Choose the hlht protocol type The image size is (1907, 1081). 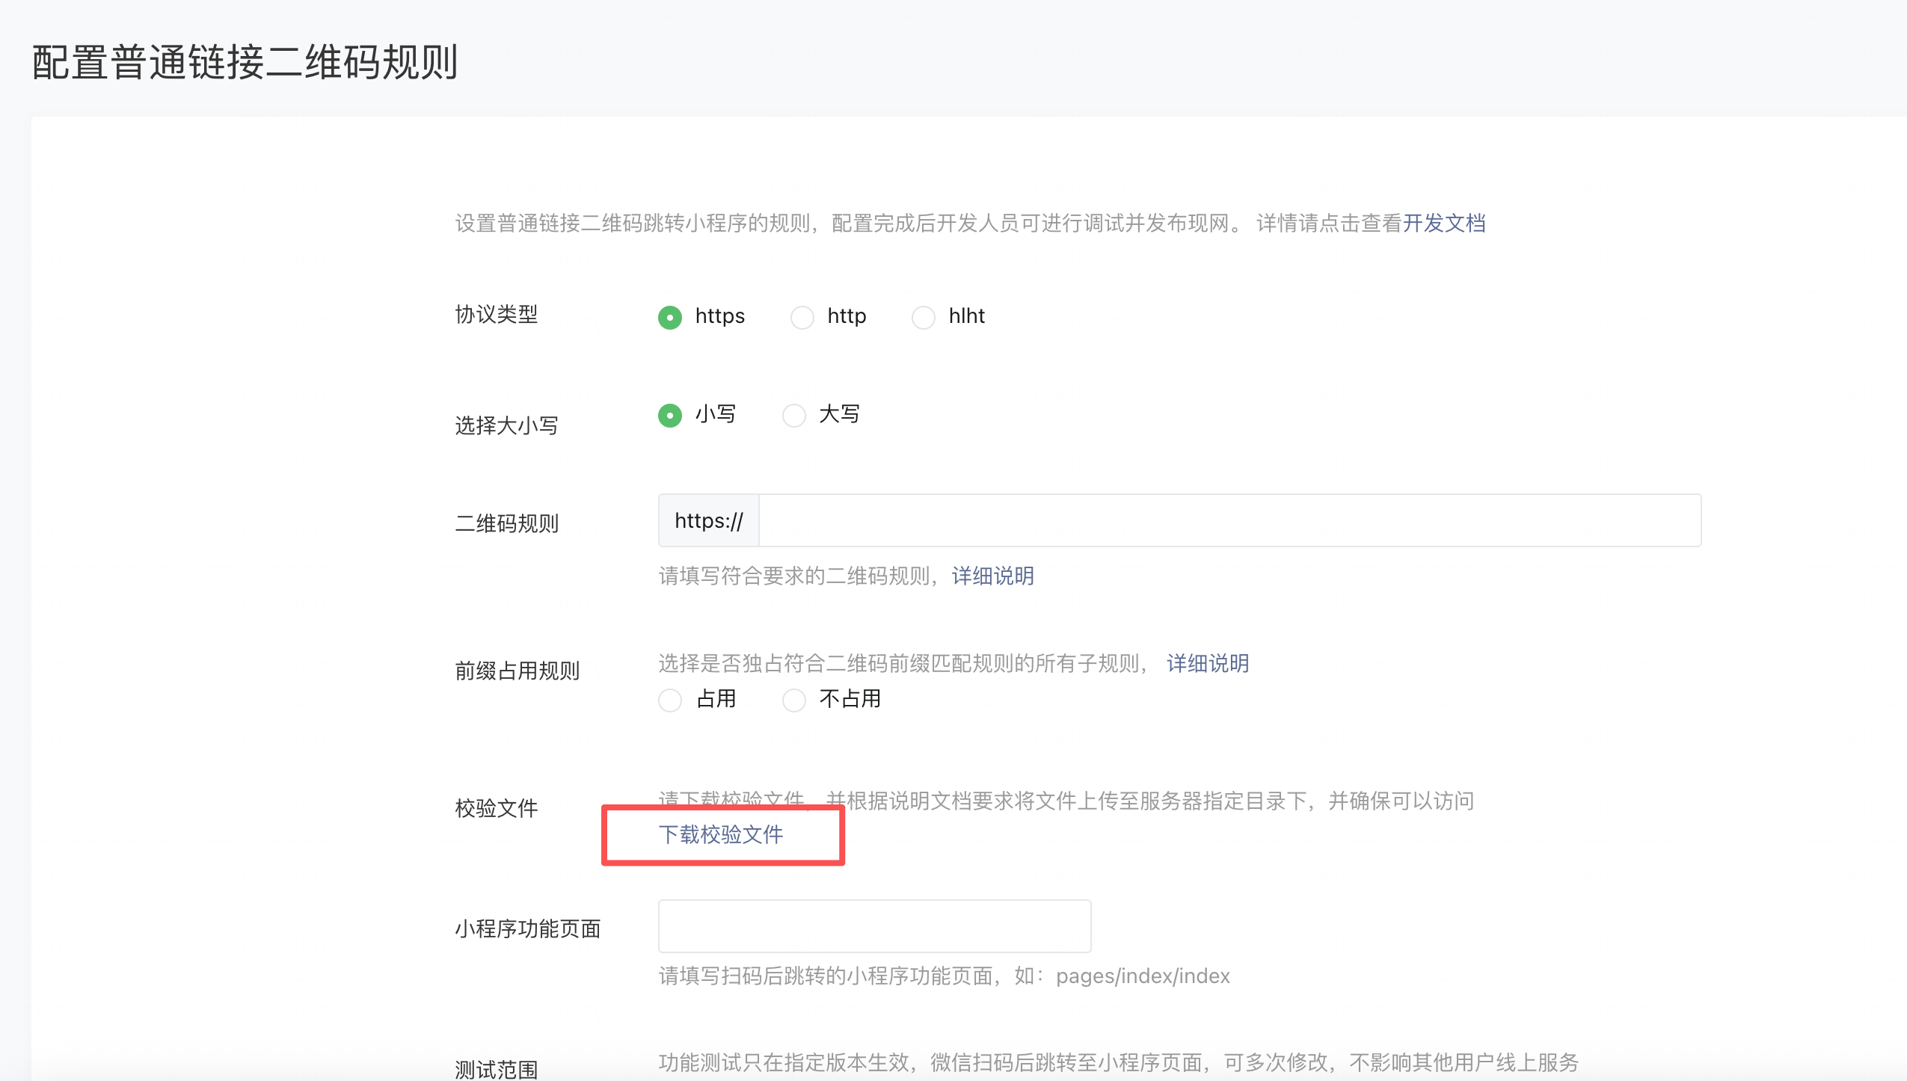click(x=924, y=317)
